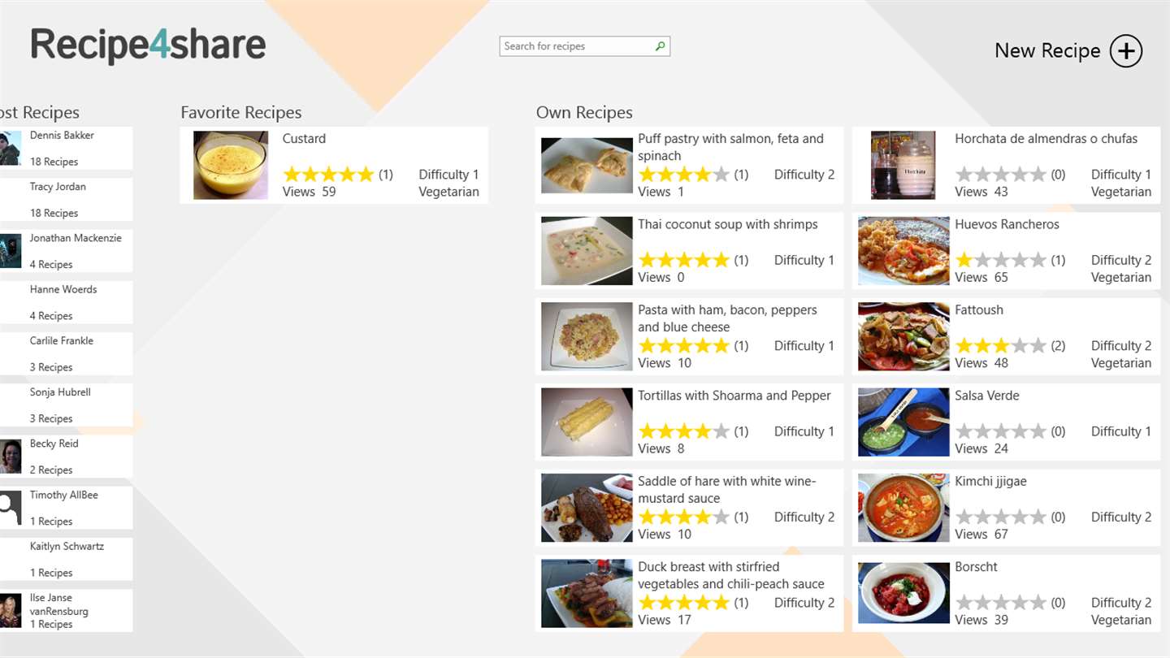Click the Favorite Recipes section header

click(241, 112)
